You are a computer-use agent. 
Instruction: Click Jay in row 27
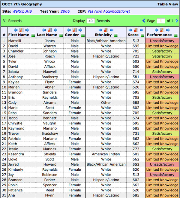pos(11,175)
